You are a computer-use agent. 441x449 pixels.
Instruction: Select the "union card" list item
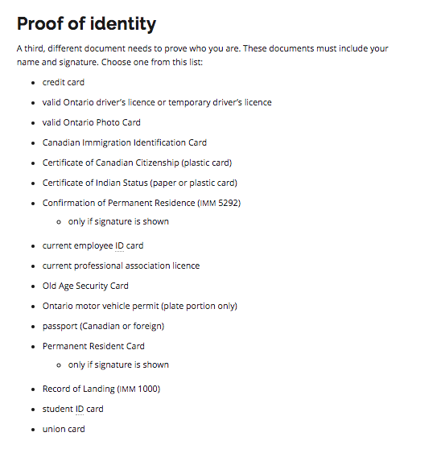click(64, 429)
